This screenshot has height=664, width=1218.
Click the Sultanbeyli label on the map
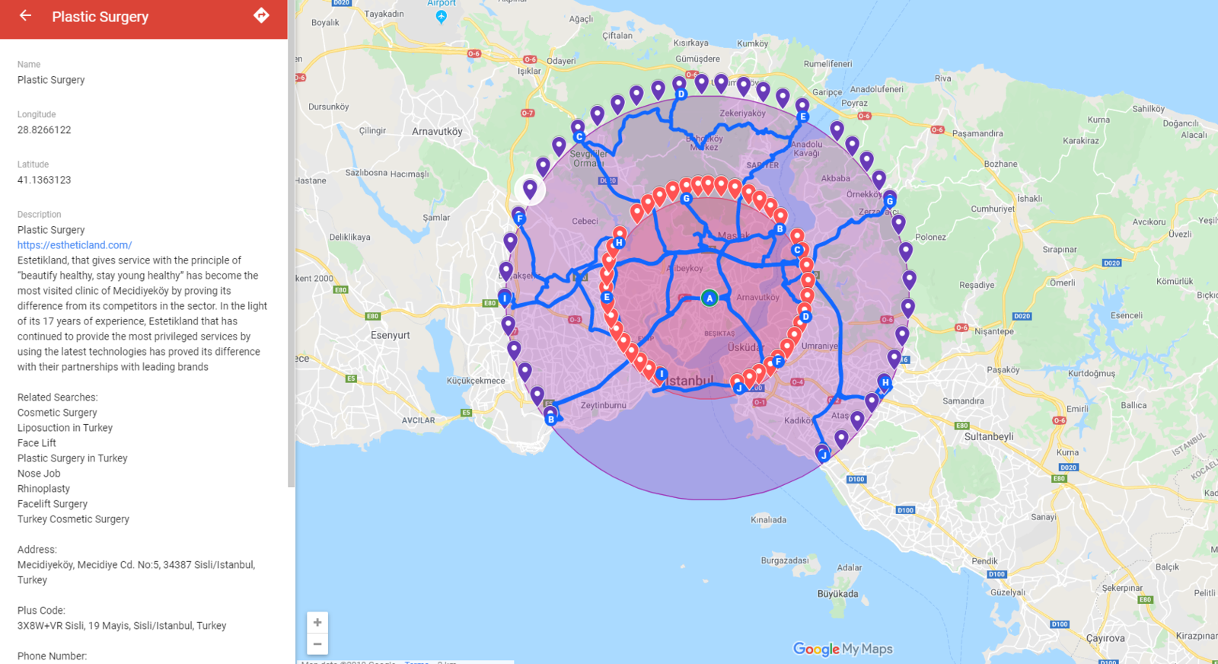(989, 437)
